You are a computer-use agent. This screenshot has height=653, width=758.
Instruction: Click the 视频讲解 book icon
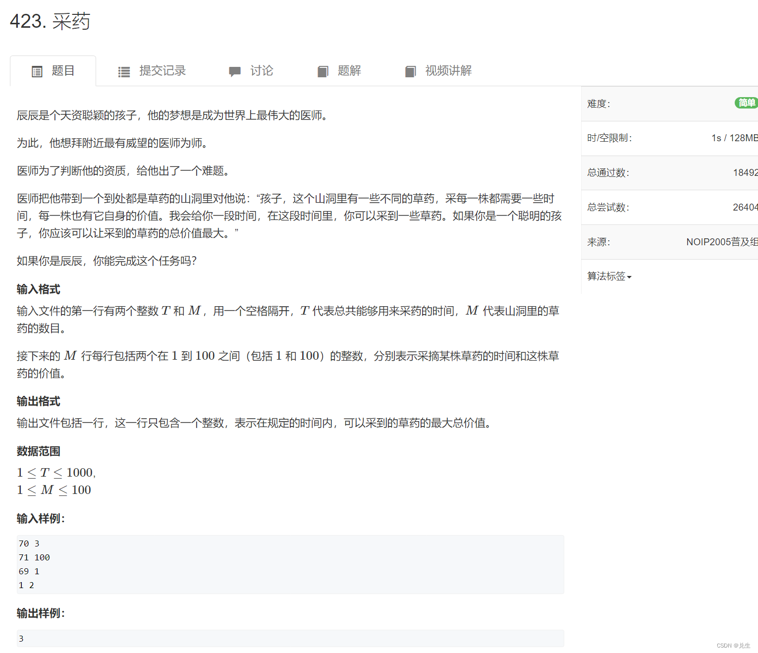coord(411,72)
